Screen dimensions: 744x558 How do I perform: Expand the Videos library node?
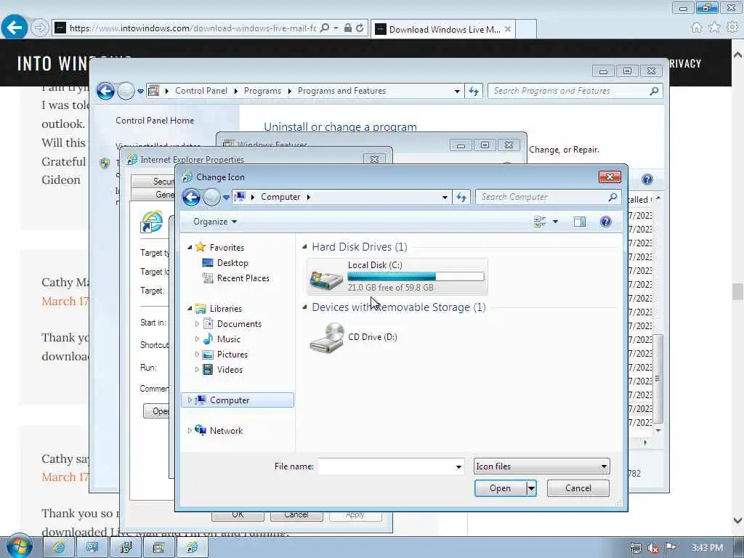[x=197, y=370]
